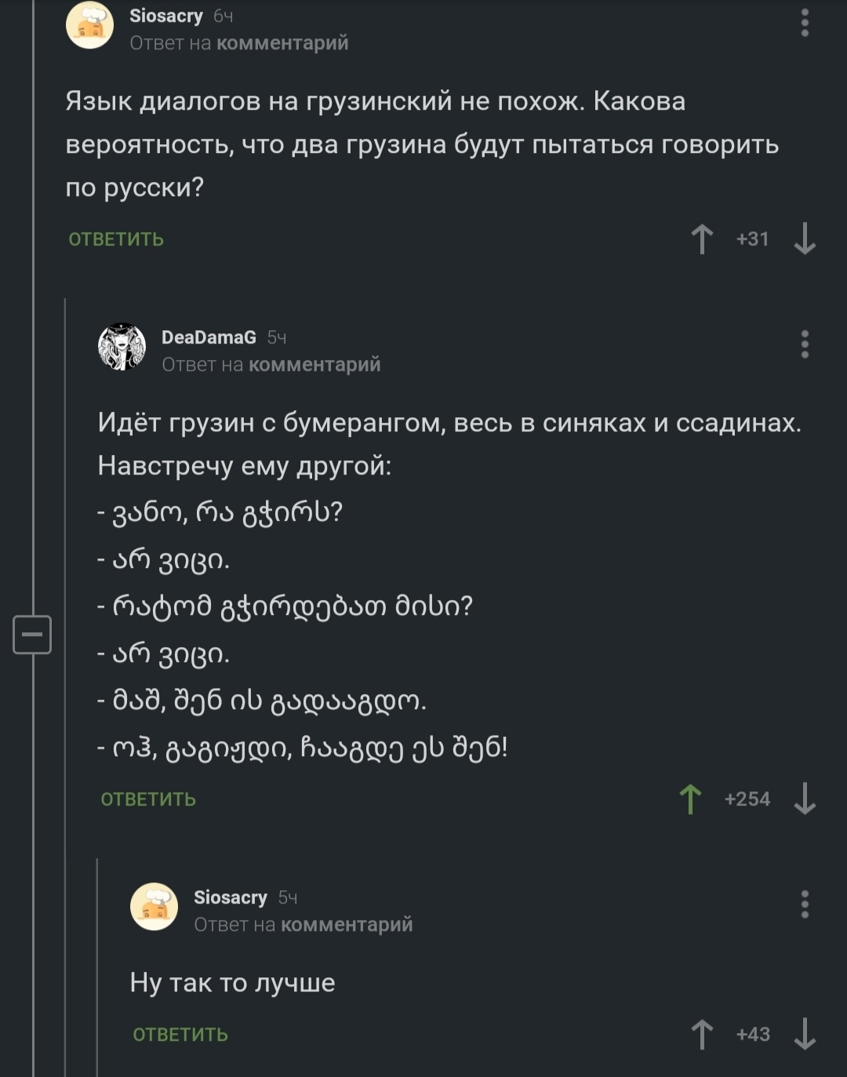Open three-dot menu on DeaDamaG's comment

coord(805,344)
